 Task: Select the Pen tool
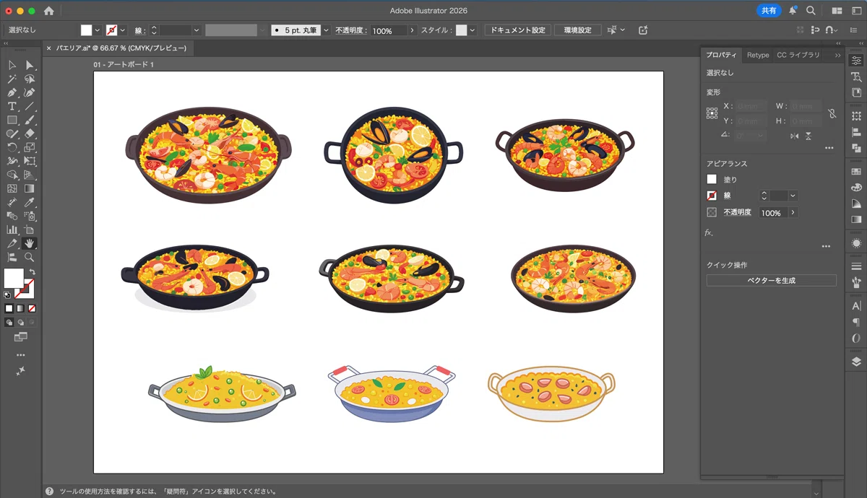[12, 92]
